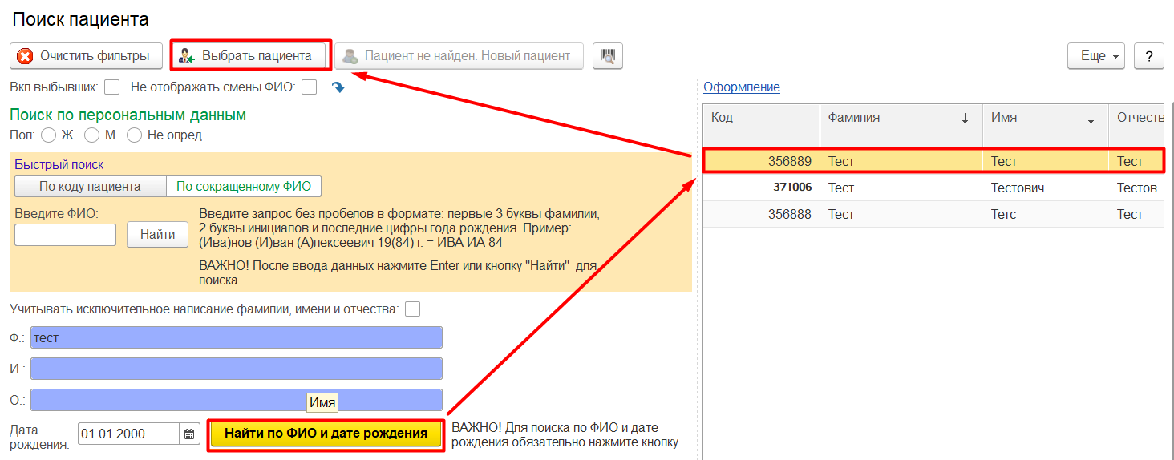Select the М gender radio button
The height and width of the screenshot is (460, 1174).
[91, 135]
